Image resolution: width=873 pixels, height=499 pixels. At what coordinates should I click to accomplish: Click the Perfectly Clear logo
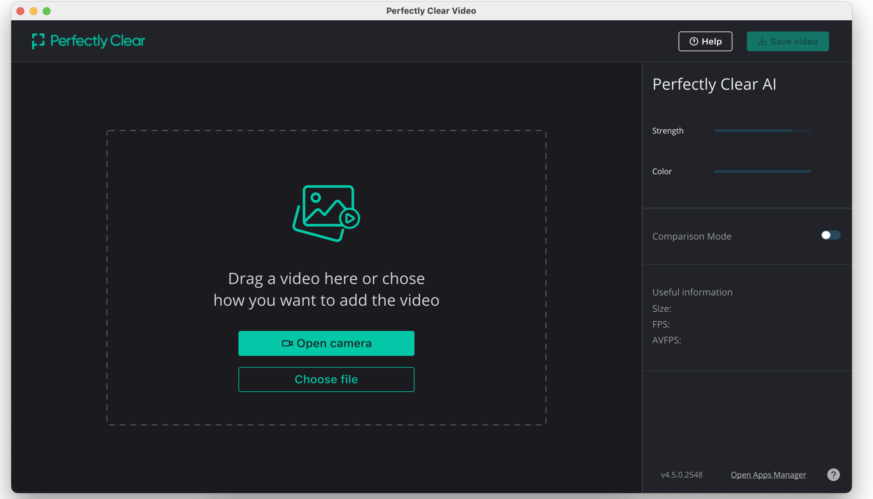coord(88,41)
